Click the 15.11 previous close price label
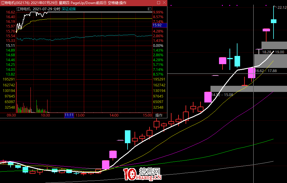The width and height of the screenshot is (287, 183). tap(11, 46)
